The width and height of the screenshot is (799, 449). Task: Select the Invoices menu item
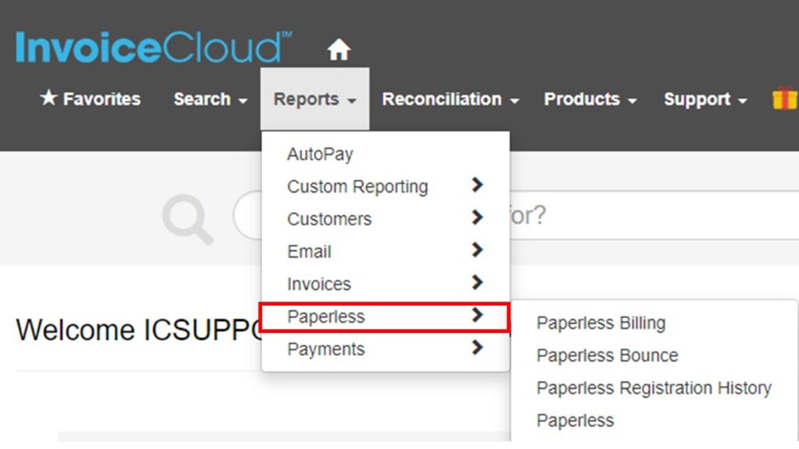click(x=319, y=284)
